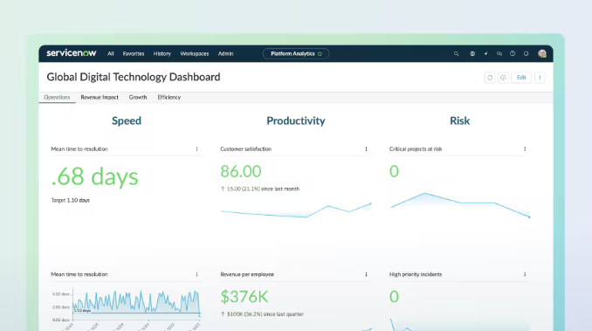Open the Workspaces menu

195,54
